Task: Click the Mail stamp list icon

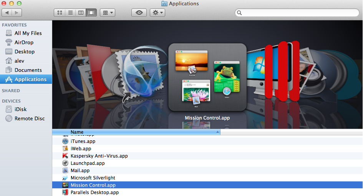Action: (65, 170)
